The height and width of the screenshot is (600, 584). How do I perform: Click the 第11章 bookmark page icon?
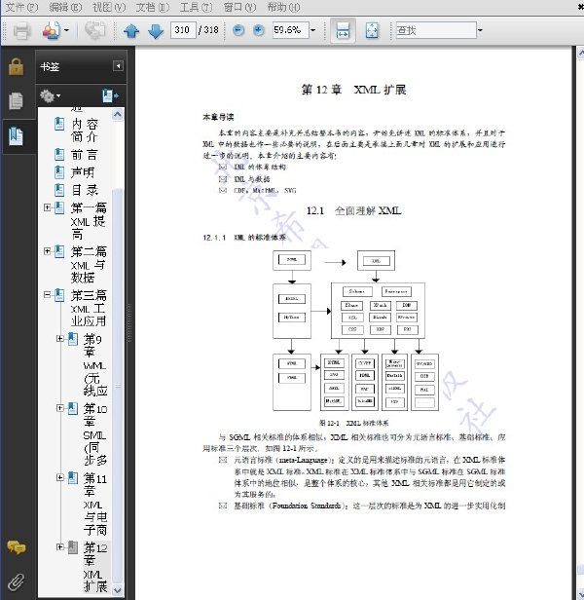pyautogui.click(x=73, y=478)
